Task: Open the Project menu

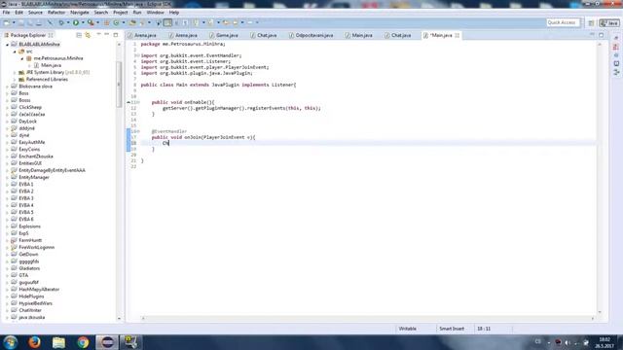Action: click(121, 13)
